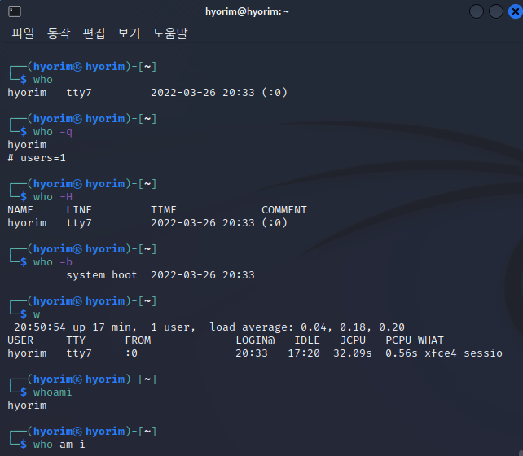Click the maximize window button
This screenshot has width=523, height=456.
click(x=495, y=11)
